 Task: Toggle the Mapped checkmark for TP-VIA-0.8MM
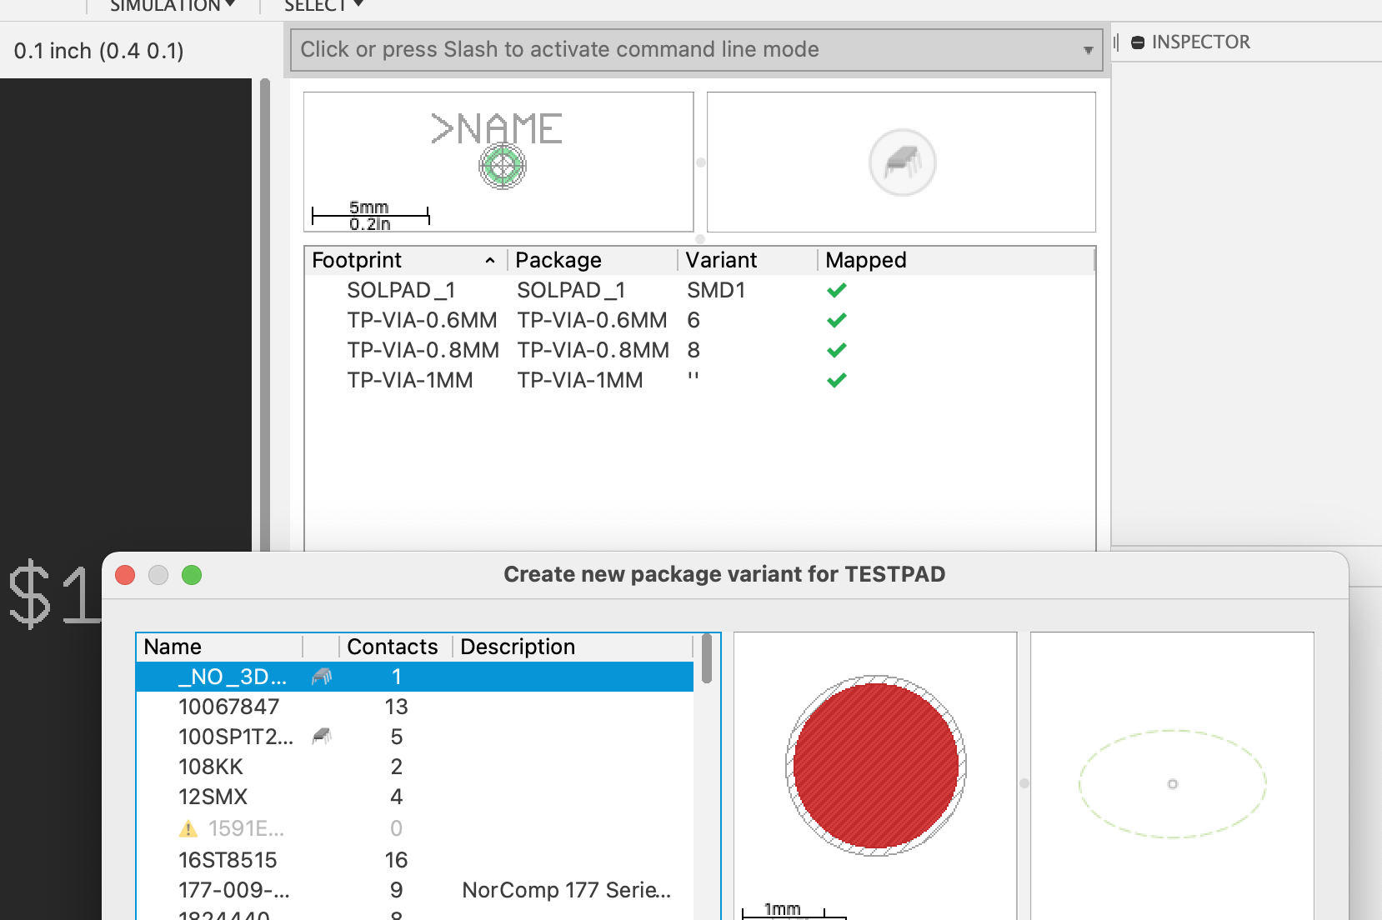pyautogui.click(x=836, y=349)
